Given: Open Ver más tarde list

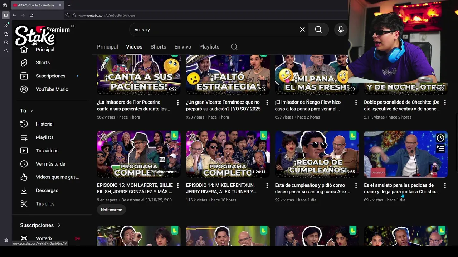Looking at the screenshot, I should tap(50, 164).
